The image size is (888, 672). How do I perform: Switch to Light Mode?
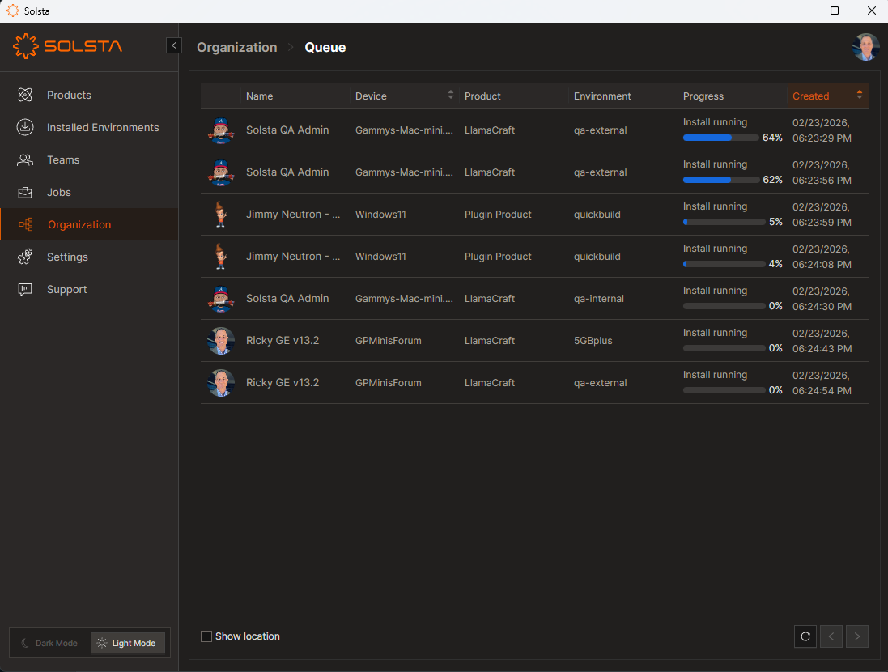click(x=127, y=643)
